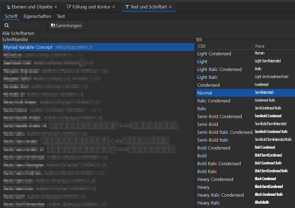
Task: Choose the Bold style row
Action: (x=245, y=156)
